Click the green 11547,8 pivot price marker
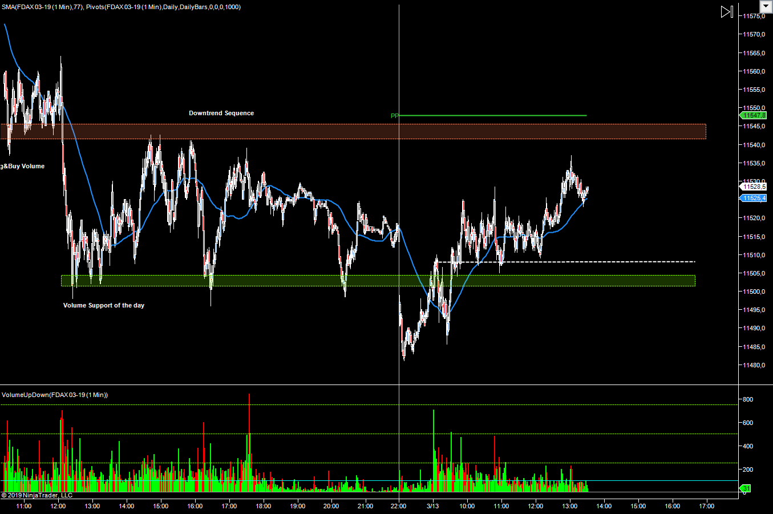Screen dimensions: 773x514 click(754, 115)
